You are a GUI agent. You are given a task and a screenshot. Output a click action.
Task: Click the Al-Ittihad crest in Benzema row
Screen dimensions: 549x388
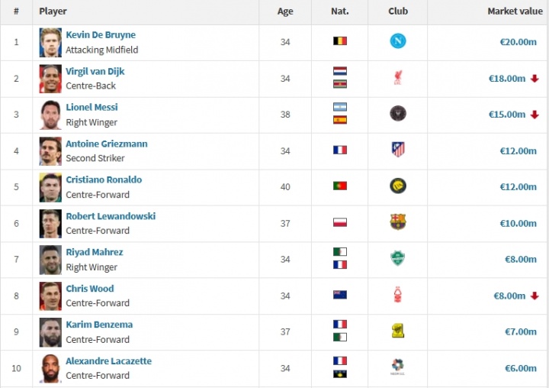tap(397, 331)
